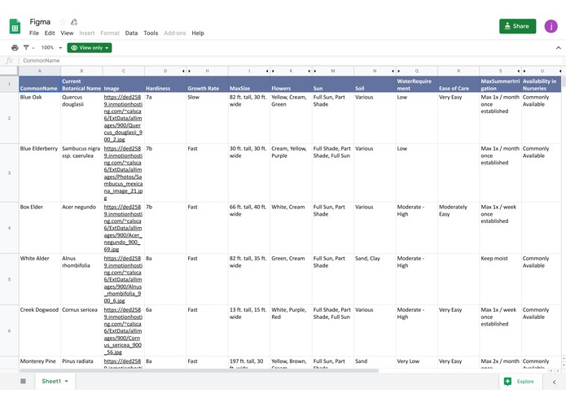Click the fx formula icon

10,60
